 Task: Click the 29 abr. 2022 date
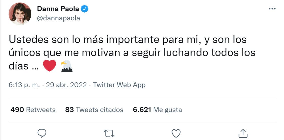click(x=66, y=85)
